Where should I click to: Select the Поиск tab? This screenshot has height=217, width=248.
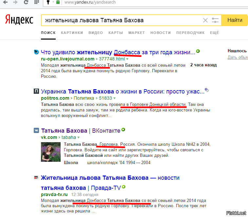pyautogui.click(x=48, y=33)
